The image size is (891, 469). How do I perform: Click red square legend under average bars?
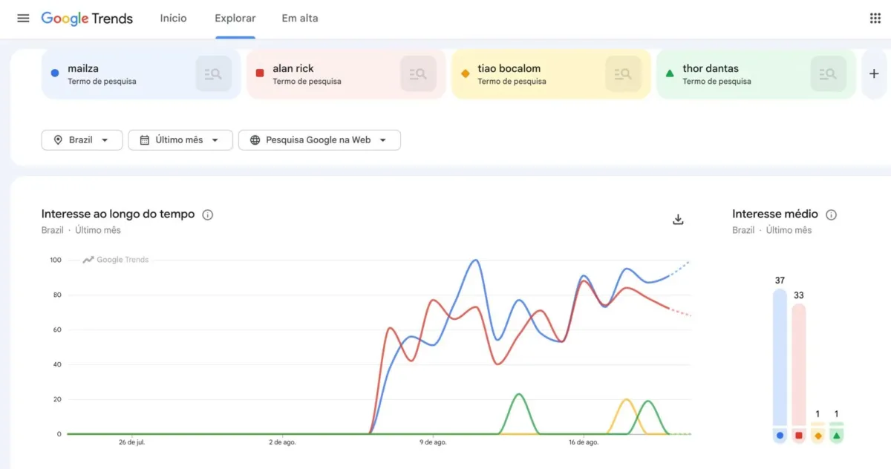[799, 436]
